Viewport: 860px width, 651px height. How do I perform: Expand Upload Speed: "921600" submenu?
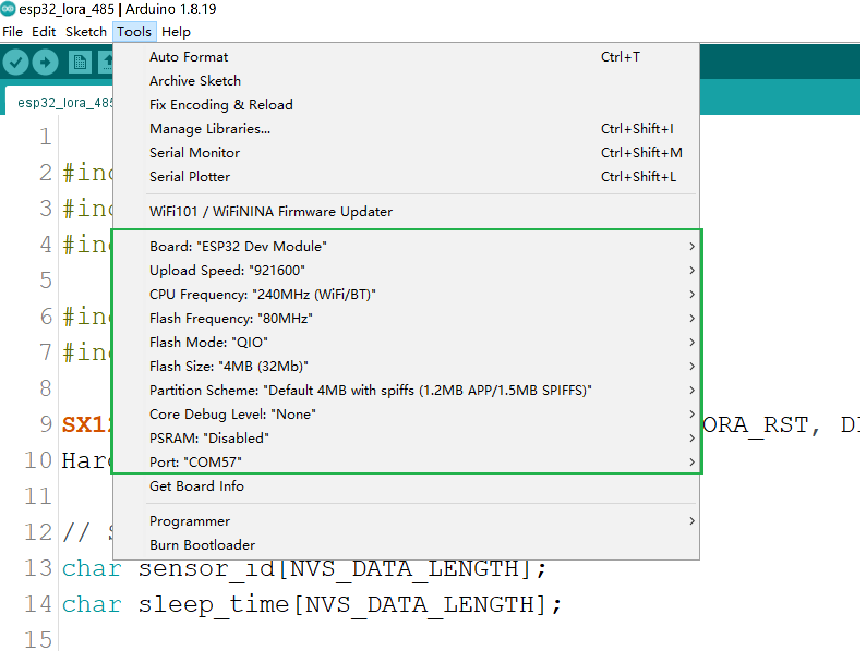click(x=406, y=270)
